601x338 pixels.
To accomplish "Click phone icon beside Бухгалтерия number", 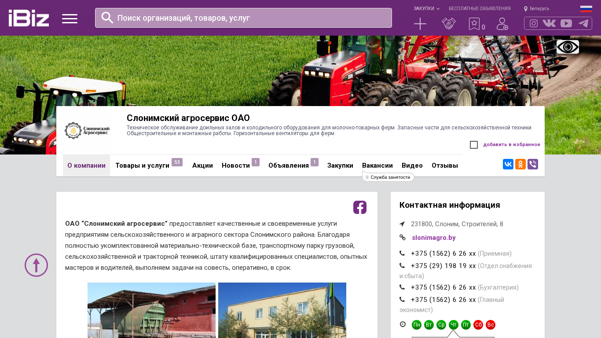I will [x=402, y=287].
